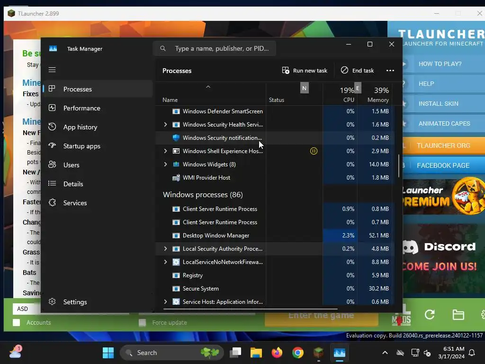This screenshot has width=485, height=364.
Task: Switch to the Performance page
Action: tap(98, 108)
